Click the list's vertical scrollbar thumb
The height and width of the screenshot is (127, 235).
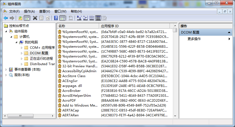[175, 30]
